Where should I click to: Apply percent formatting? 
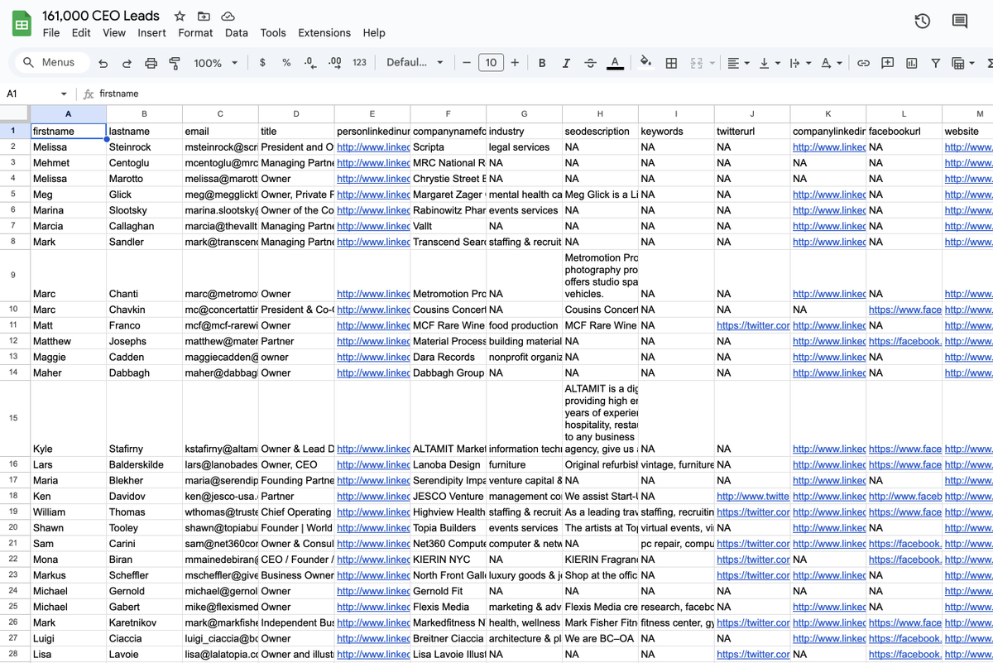pyautogui.click(x=285, y=62)
